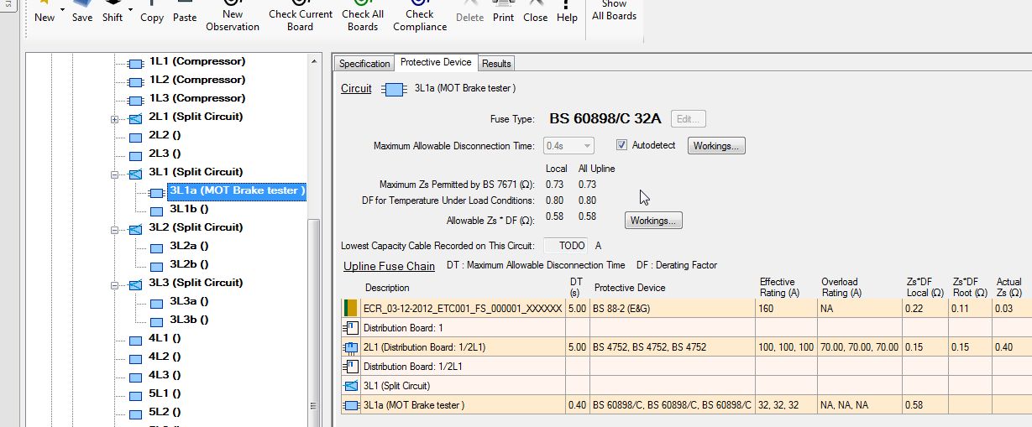
Task: Switch to the Specification tab
Action: click(364, 64)
